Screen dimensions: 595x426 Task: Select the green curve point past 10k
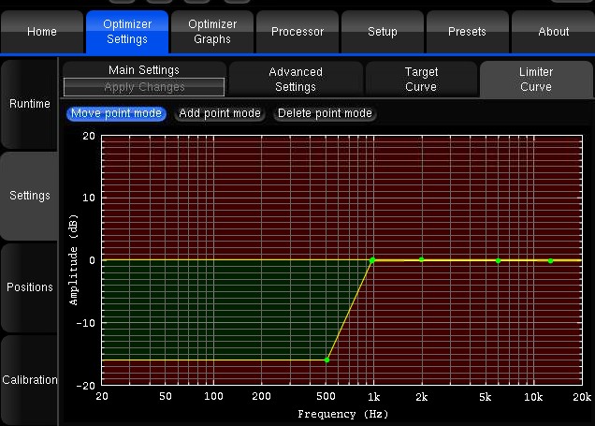[551, 261]
